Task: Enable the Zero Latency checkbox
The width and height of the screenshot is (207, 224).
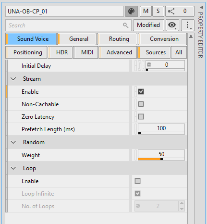Action: [x=141, y=117]
